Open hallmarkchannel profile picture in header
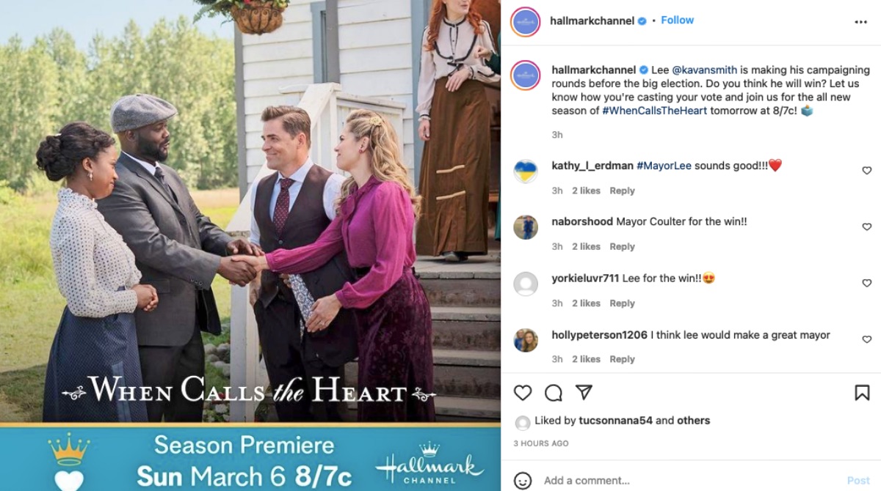 525,21
